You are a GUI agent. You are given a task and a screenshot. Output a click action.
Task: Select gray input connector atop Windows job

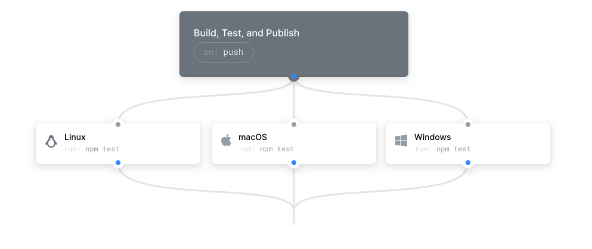point(468,125)
